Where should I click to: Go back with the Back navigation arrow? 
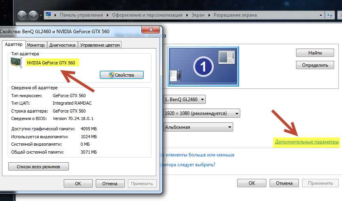point(22,15)
